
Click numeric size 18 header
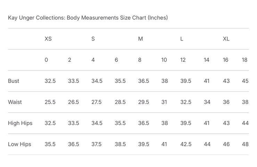[244, 60]
